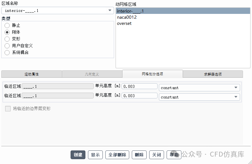Image resolution: width=252 pixels, height=164 pixels.
Task: Click the 显示 (Display) button
Action: click(95, 155)
